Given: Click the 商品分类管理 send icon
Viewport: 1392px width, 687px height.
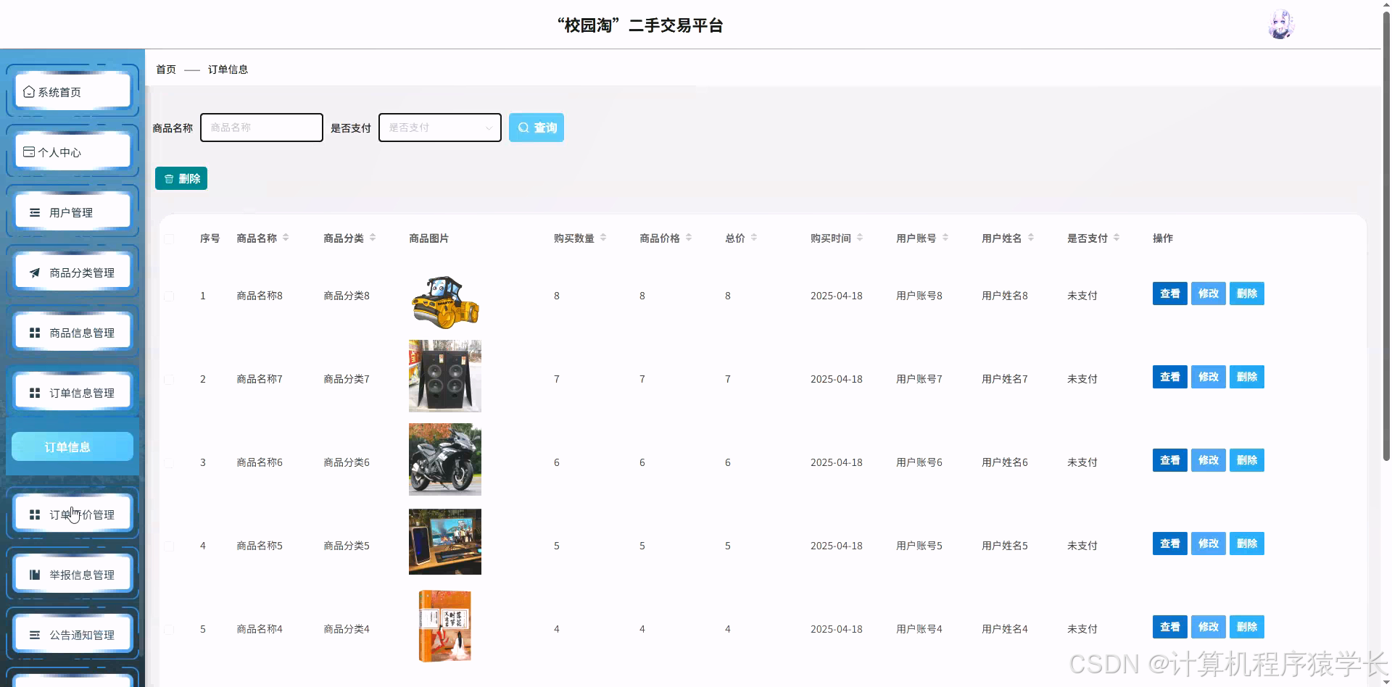Looking at the screenshot, I should [x=33, y=272].
